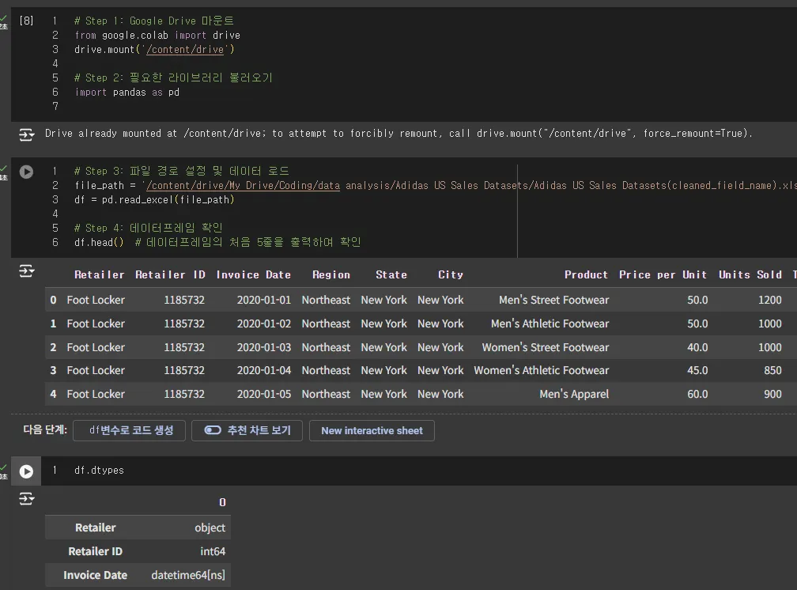Toggle the 추천 차트 보기 chart suggestions
Image resolution: width=797 pixels, height=590 pixels.
coord(247,430)
